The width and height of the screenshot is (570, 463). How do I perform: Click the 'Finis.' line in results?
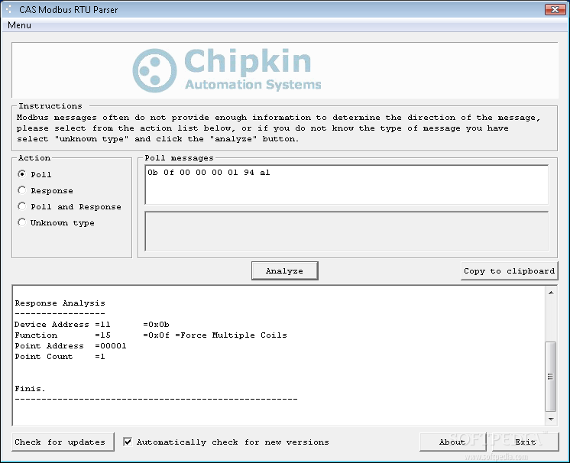tap(30, 388)
